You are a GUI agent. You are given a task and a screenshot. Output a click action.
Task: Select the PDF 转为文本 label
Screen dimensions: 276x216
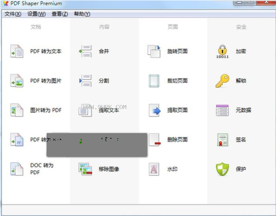point(46,51)
